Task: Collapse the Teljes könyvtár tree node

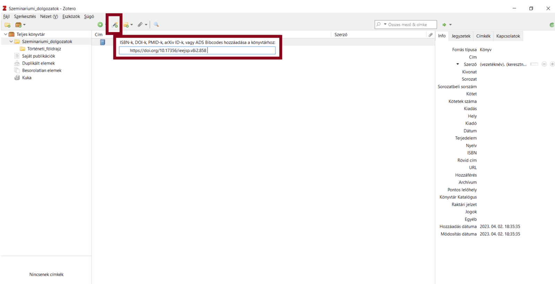Action: tap(5, 34)
